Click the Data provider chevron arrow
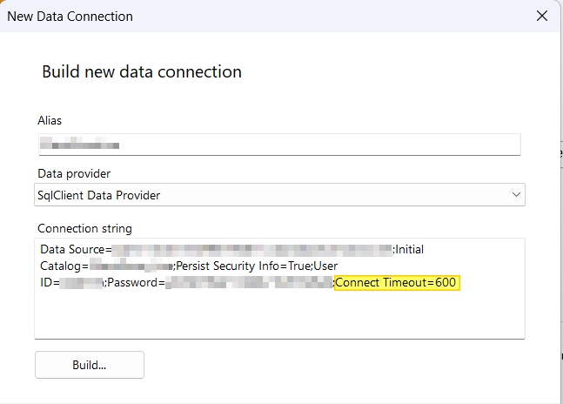 pos(516,195)
